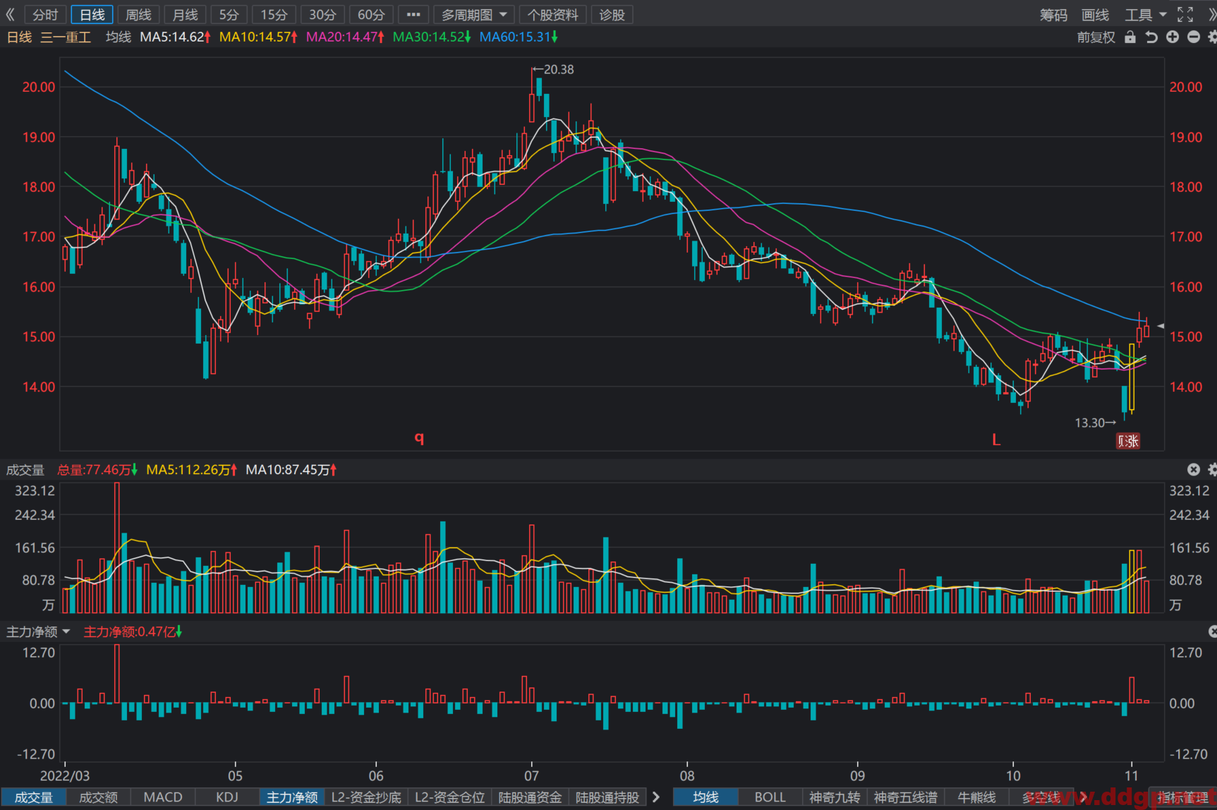The width and height of the screenshot is (1217, 810).
Task: Show more sub-indicator tabs with arrow
Action: [656, 797]
